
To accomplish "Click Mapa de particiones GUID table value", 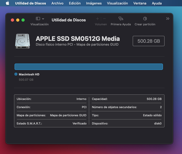I will tap(68, 115).
